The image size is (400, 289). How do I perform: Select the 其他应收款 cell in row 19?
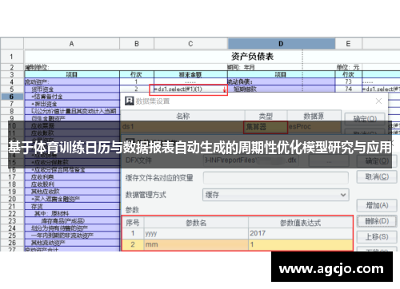point(72,192)
